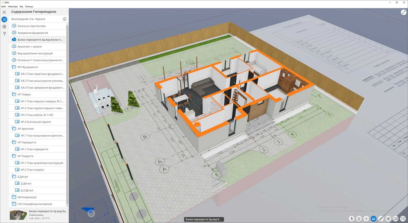Activate the cursor fly-mode navigation icon
Image resolution: width=408 pixels, height=223 pixels.
[x=359, y=219]
